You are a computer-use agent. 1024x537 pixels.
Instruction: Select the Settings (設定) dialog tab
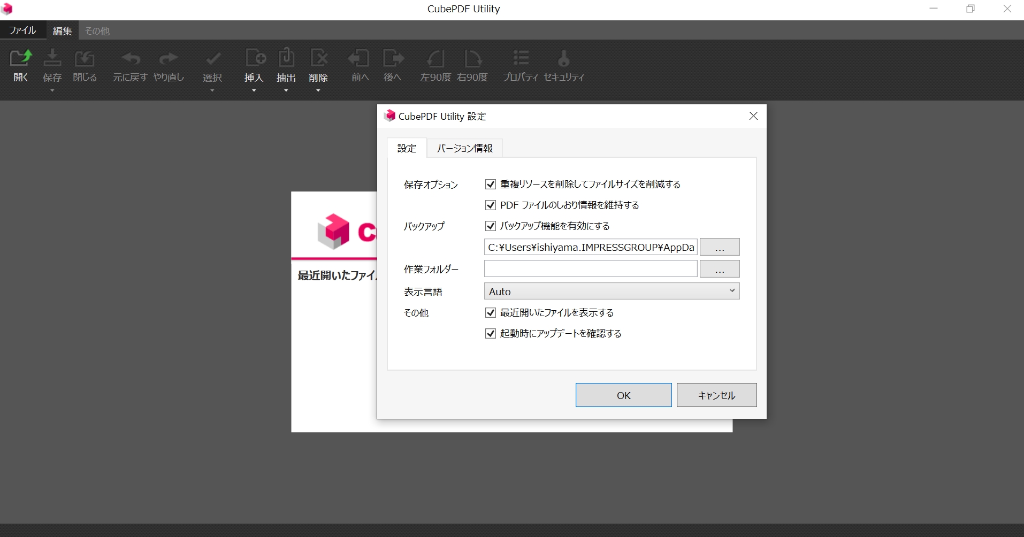[x=407, y=148]
